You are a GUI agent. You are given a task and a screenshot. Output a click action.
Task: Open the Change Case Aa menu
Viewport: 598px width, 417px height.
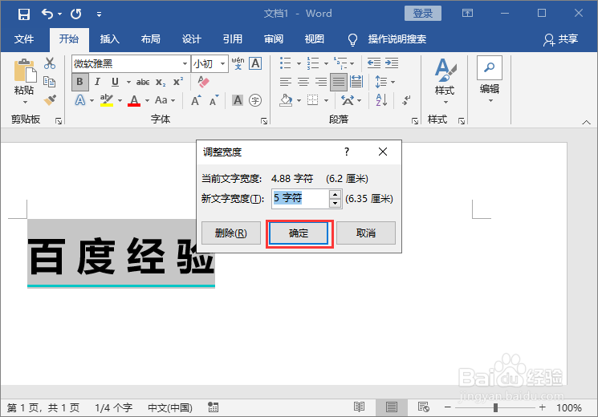[x=165, y=100]
